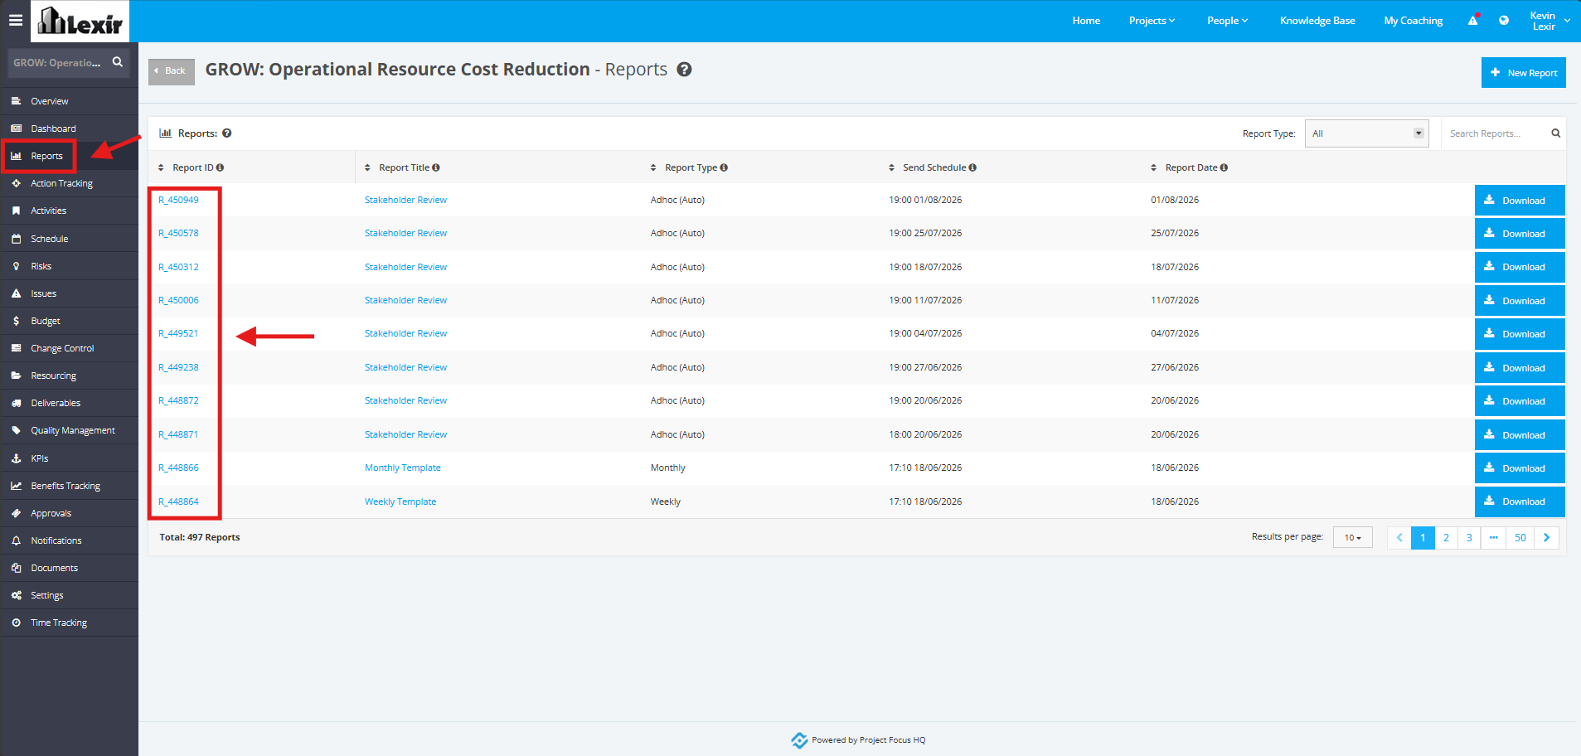Click the New Report button
This screenshot has width=1581, height=756.
[1524, 73]
